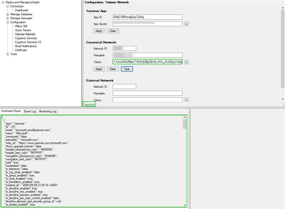This screenshot has width=285, height=209.
Task: Switch to the Monitoring Log tab
Action: tap(48, 111)
